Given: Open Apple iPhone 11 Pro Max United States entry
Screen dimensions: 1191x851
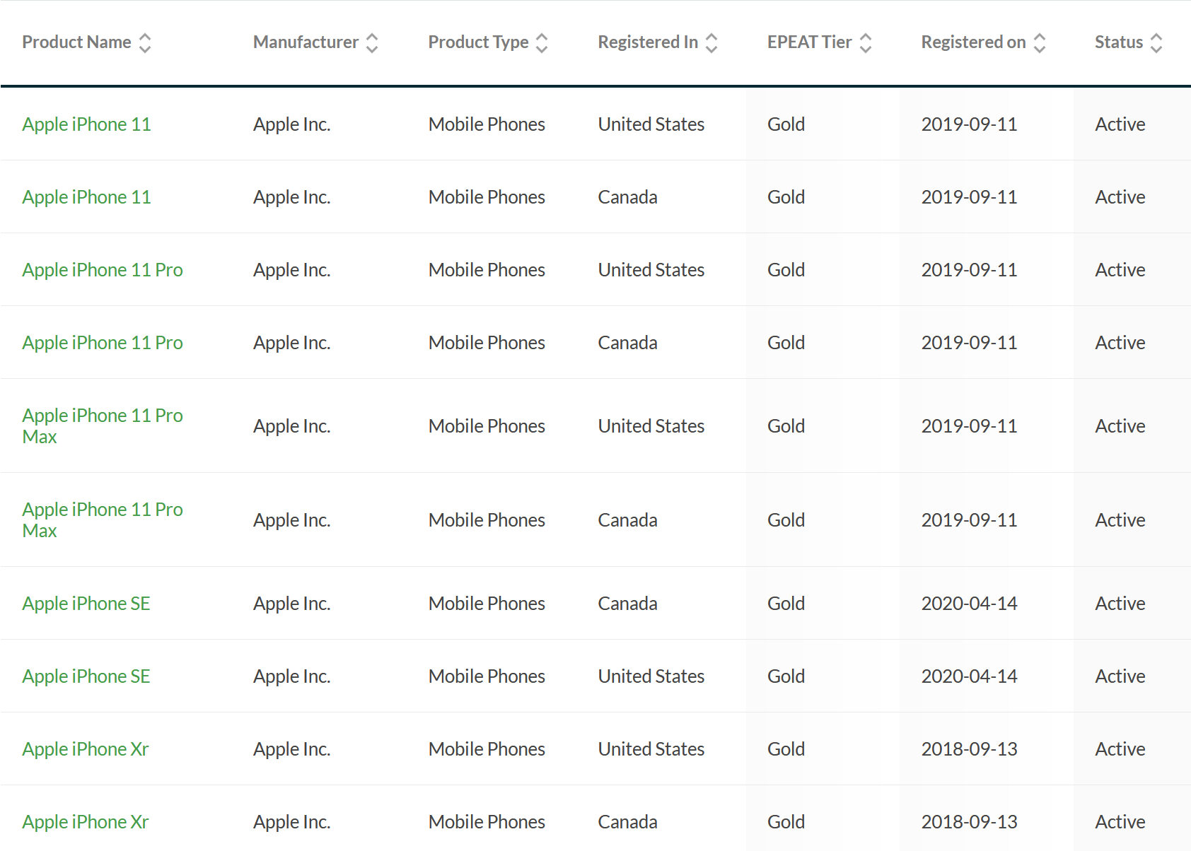Looking at the screenshot, I should [103, 426].
